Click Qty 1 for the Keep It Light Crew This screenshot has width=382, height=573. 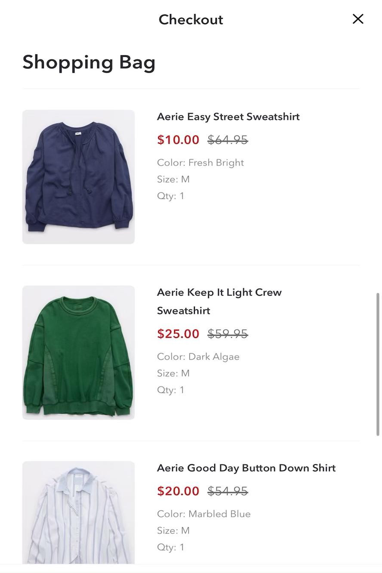171,389
